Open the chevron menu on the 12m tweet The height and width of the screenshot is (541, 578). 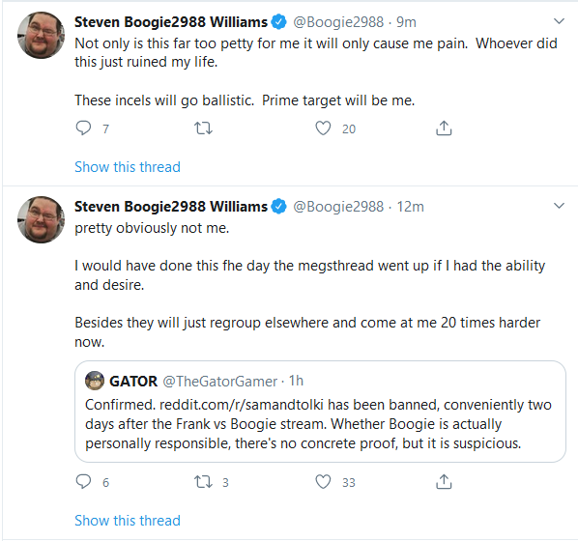coord(560,206)
